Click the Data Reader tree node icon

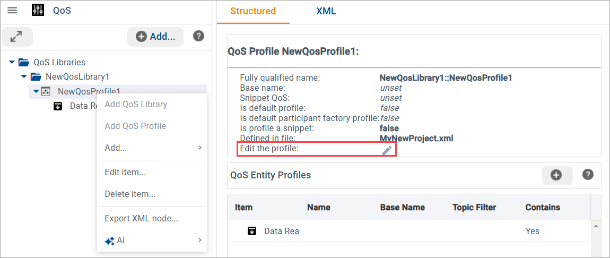coord(58,106)
